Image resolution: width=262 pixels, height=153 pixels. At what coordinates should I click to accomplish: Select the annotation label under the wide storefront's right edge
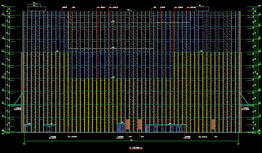click(x=187, y=137)
